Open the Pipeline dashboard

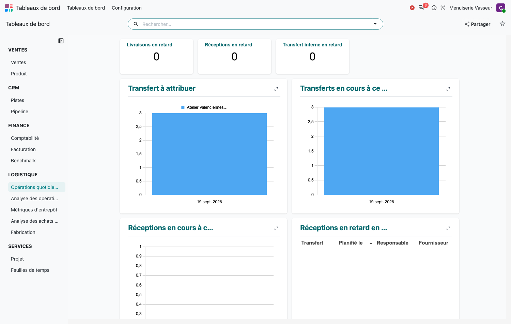click(37, 112)
